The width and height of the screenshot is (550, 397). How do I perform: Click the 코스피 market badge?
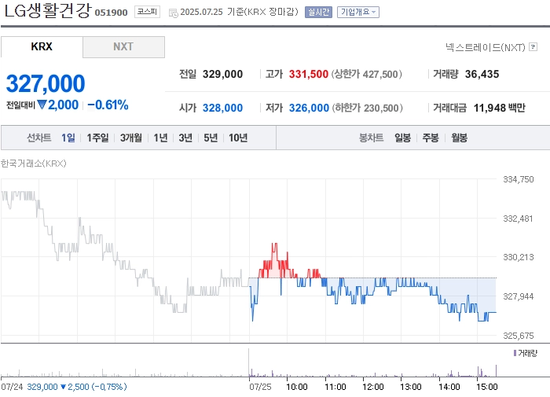click(x=147, y=12)
